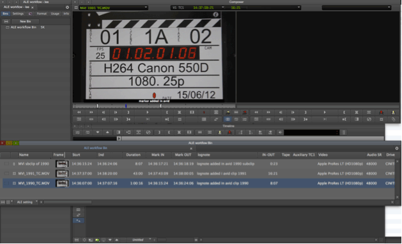Open the ALE setting bin view dropdown

click(x=27, y=202)
